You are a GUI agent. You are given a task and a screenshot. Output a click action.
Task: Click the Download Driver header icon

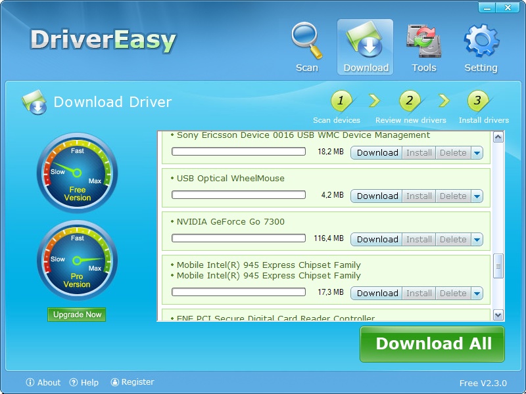[33, 102]
